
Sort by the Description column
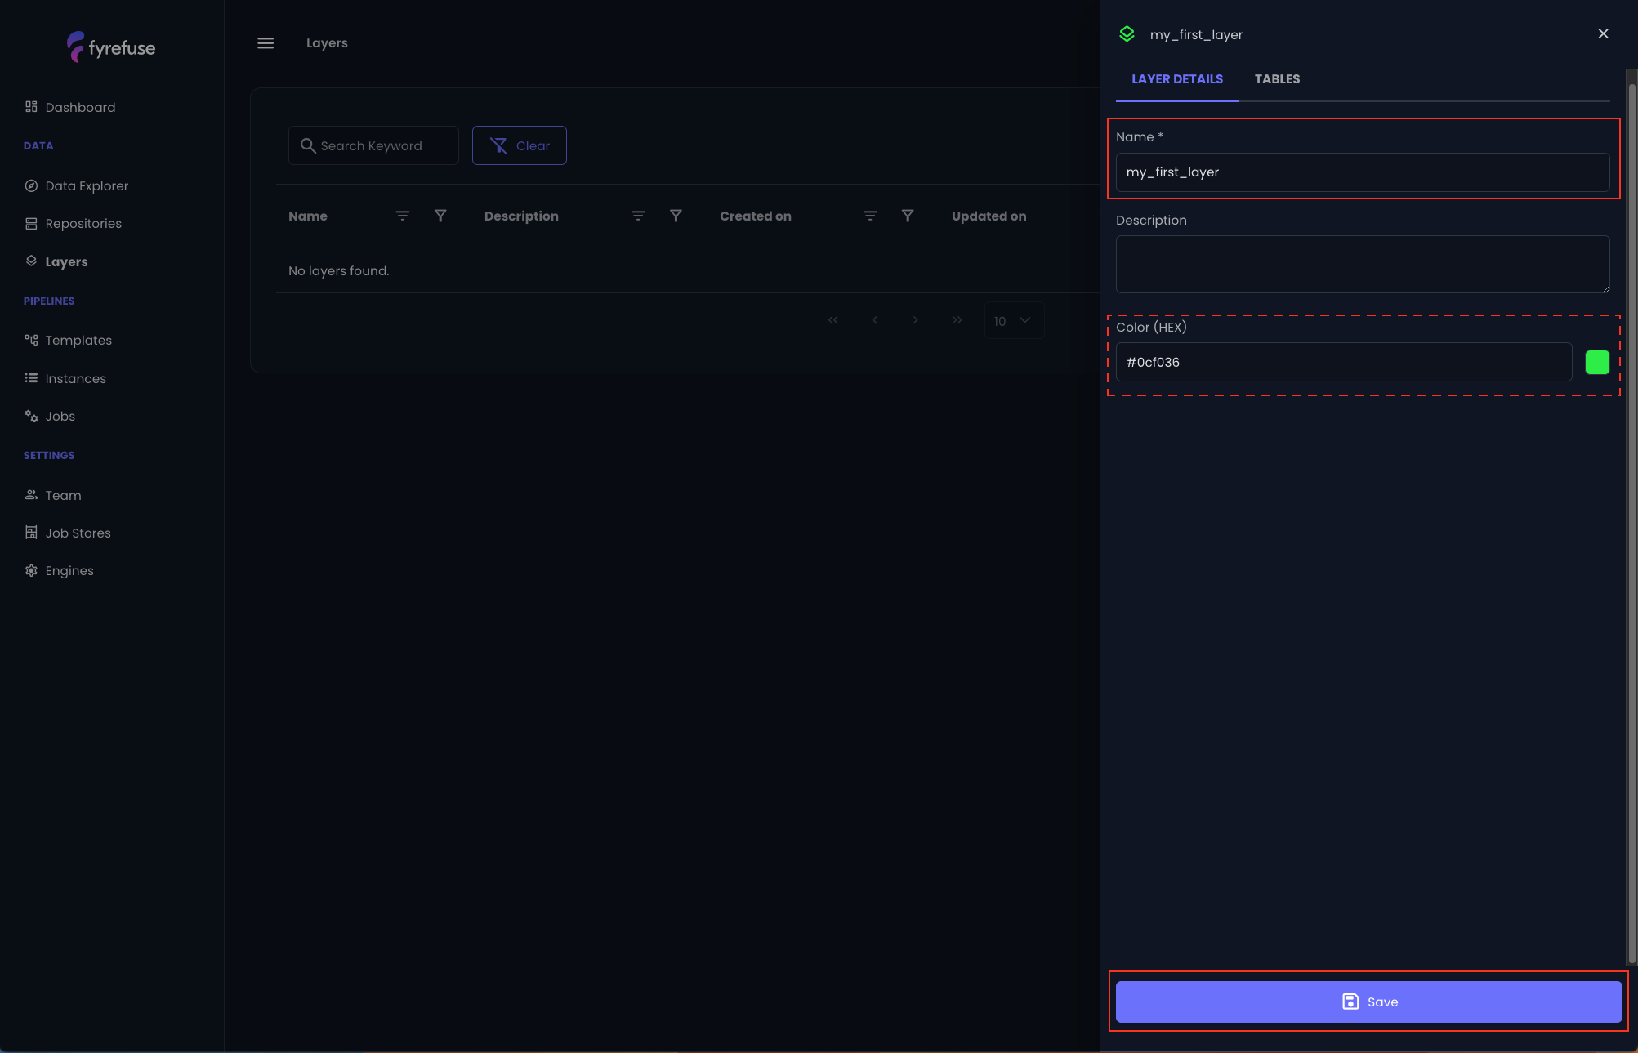638,216
